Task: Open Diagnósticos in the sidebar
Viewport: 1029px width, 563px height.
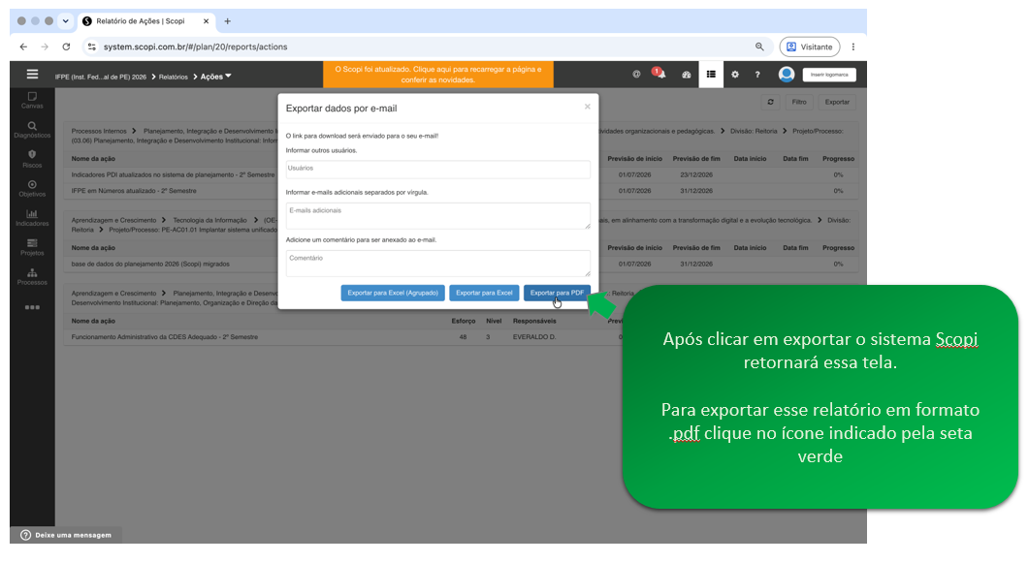Action: (x=32, y=130)
